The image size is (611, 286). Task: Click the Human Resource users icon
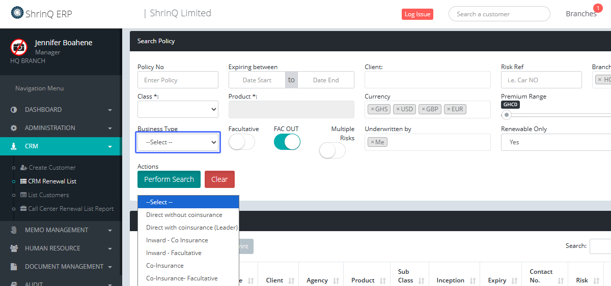14,248
